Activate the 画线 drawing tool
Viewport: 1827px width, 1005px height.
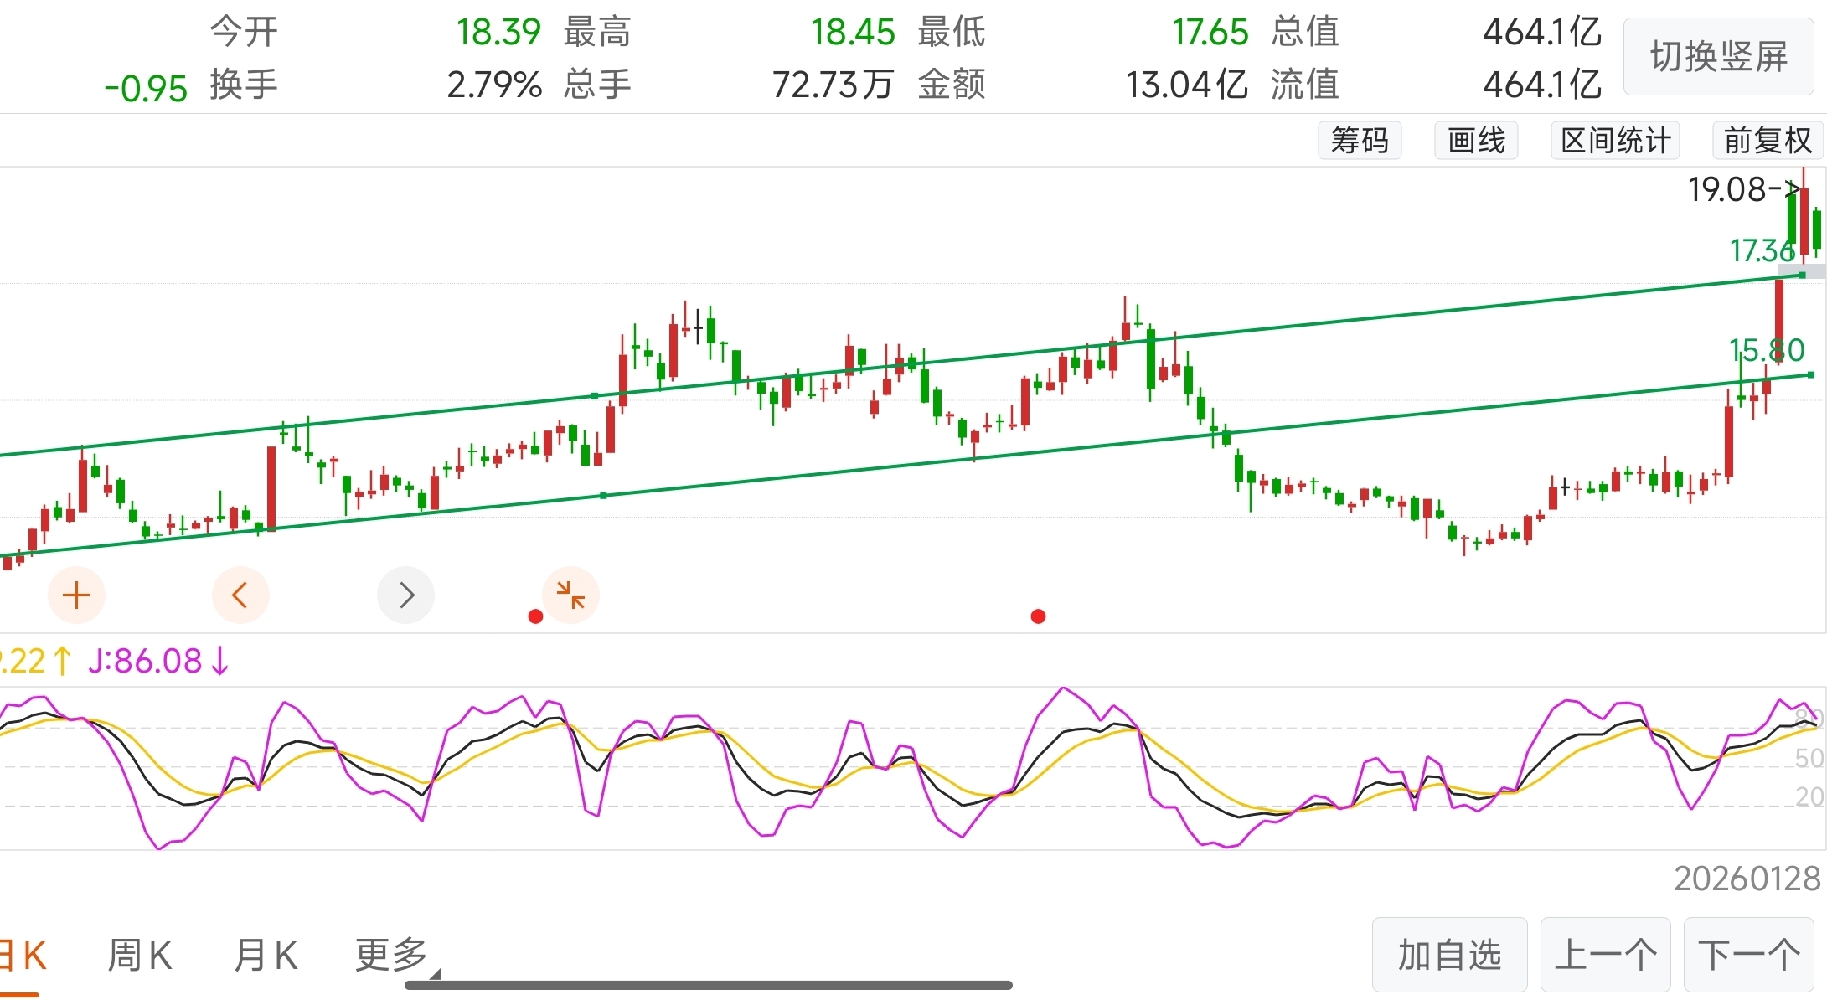pos(1476,141)
